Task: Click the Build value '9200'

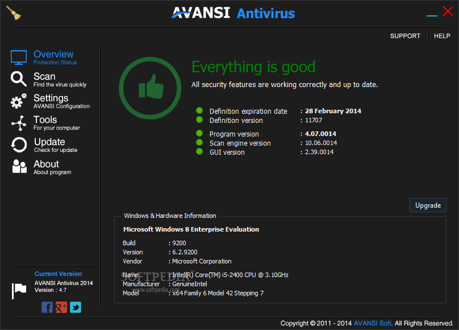Action: click(x=179, y=244)
